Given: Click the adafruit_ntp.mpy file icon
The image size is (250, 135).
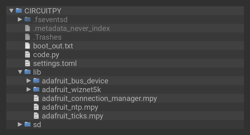Looking at the screenshot, I should (x=36, y=107).
